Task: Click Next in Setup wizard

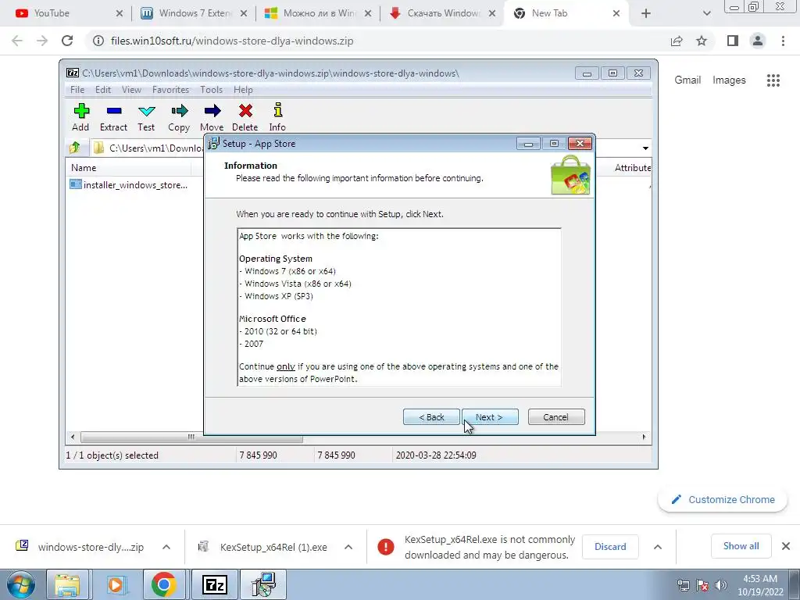Action: click(490, 417)
